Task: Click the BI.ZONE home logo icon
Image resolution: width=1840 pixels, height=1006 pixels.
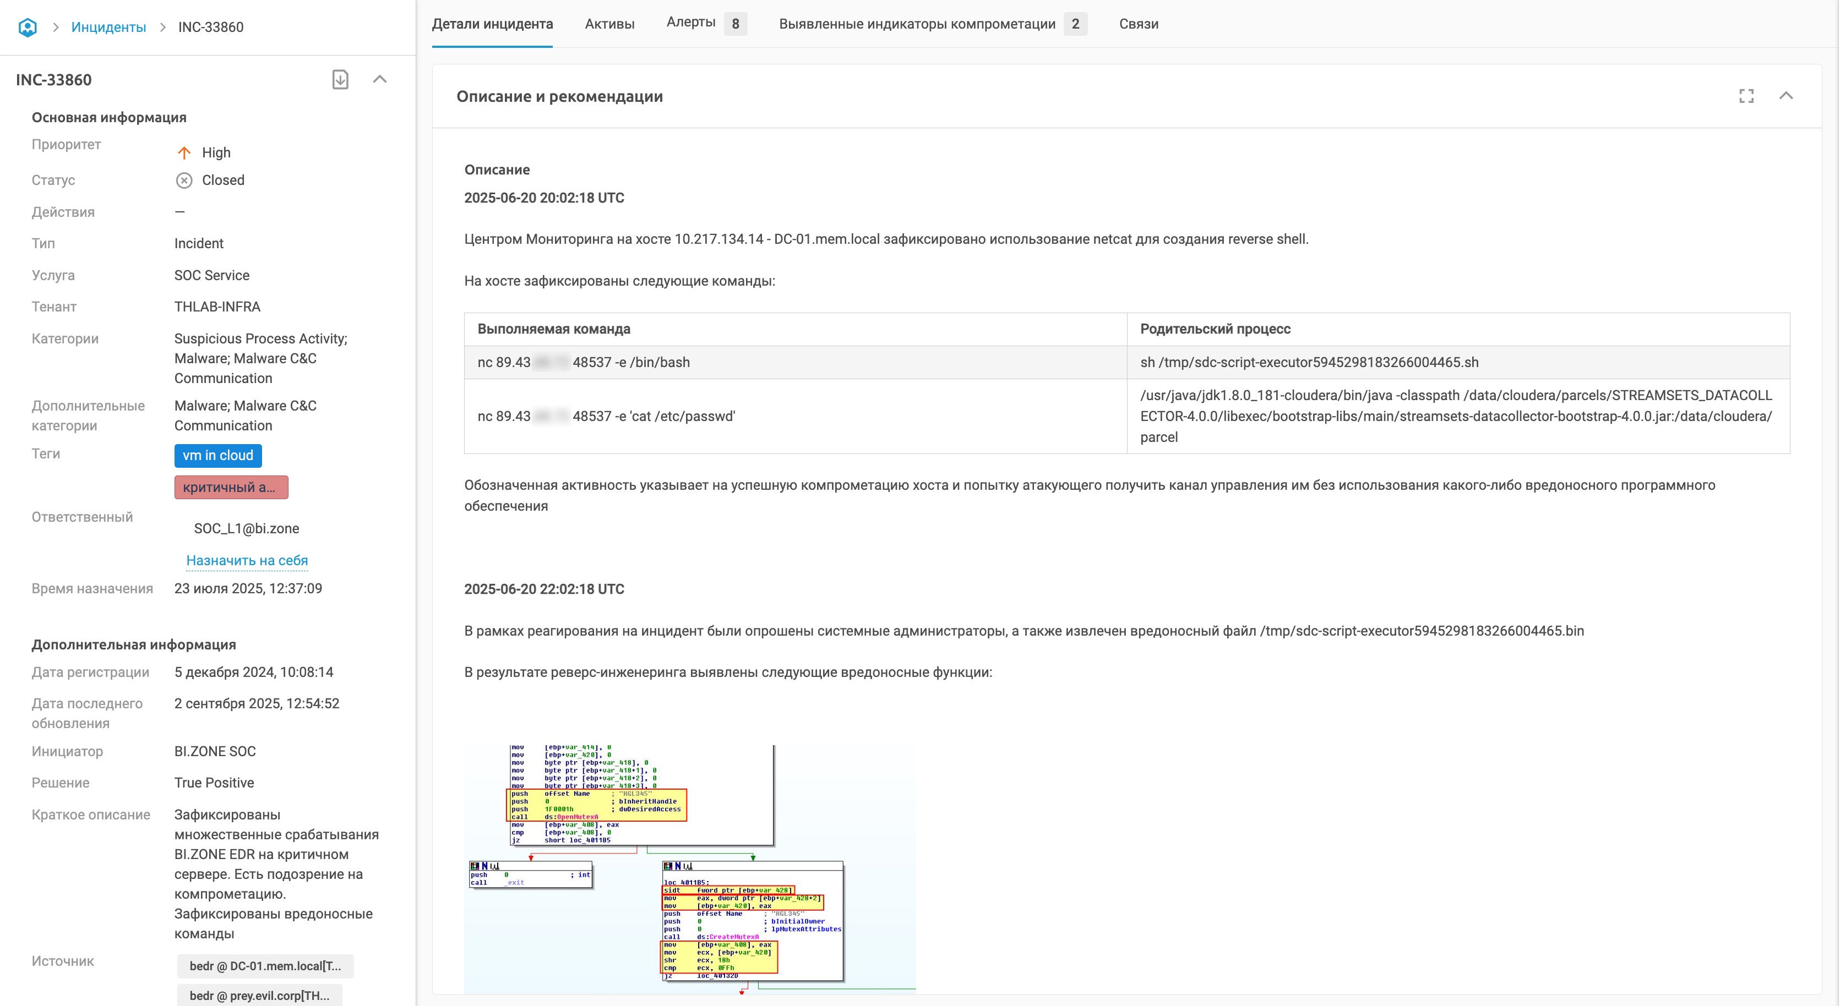Action: click(27, 27)
